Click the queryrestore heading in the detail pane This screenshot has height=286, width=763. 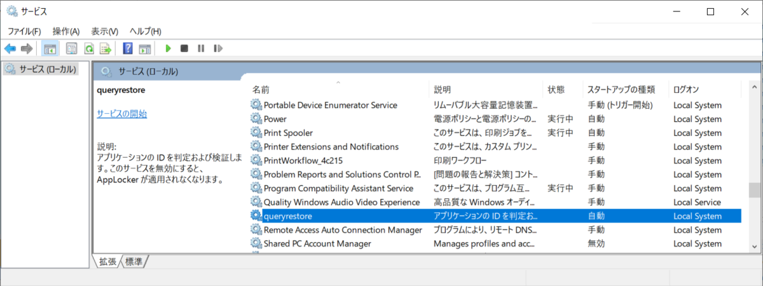click(121, 90)
